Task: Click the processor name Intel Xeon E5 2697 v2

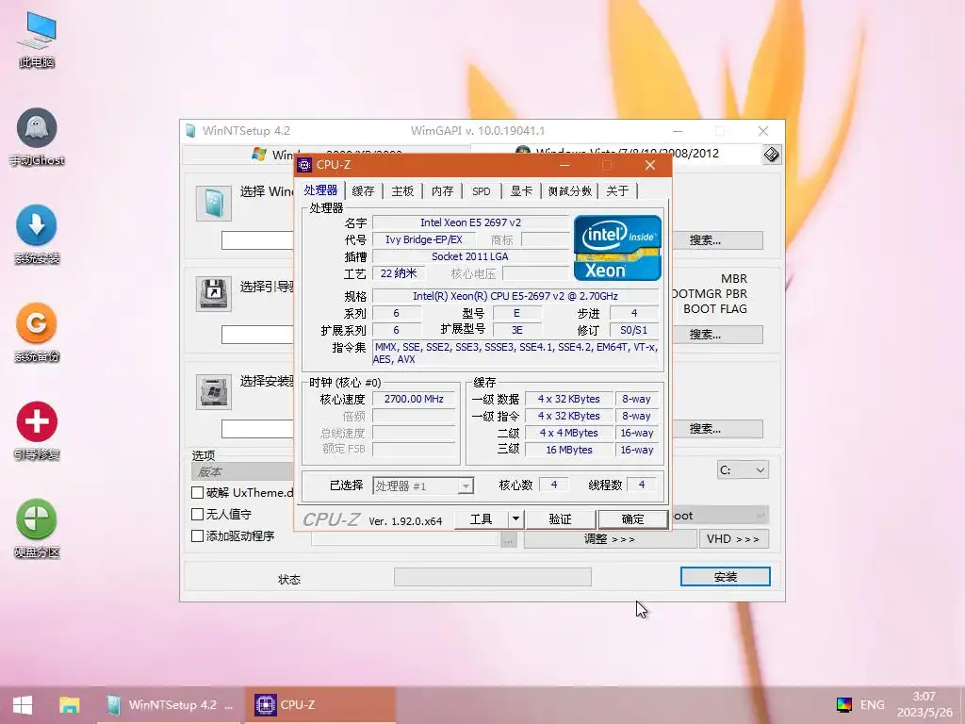Action: click(x=471, y=222)
